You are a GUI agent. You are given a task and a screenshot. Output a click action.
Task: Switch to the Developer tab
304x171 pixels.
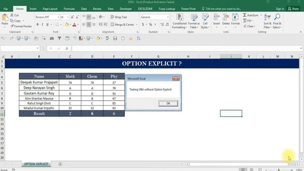(x=125, y=9)
